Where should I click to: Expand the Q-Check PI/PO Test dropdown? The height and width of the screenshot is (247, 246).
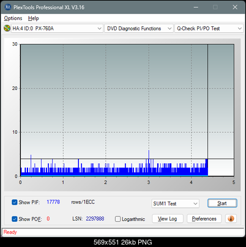(x=209, y=29)
